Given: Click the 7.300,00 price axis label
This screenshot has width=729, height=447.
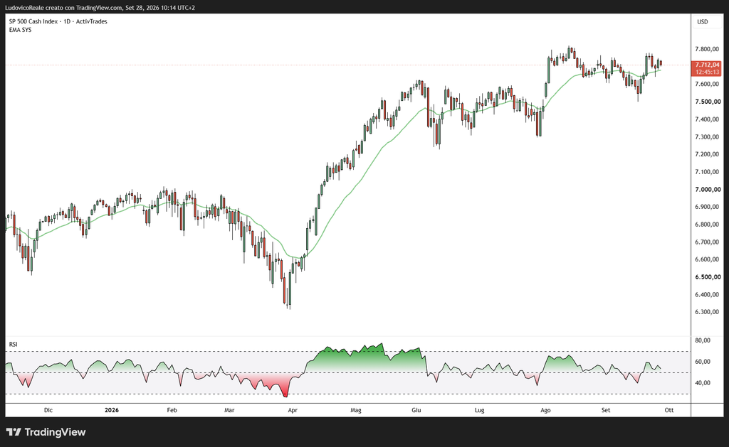Looking at the screenshot, I should click(x=708, y=137).
